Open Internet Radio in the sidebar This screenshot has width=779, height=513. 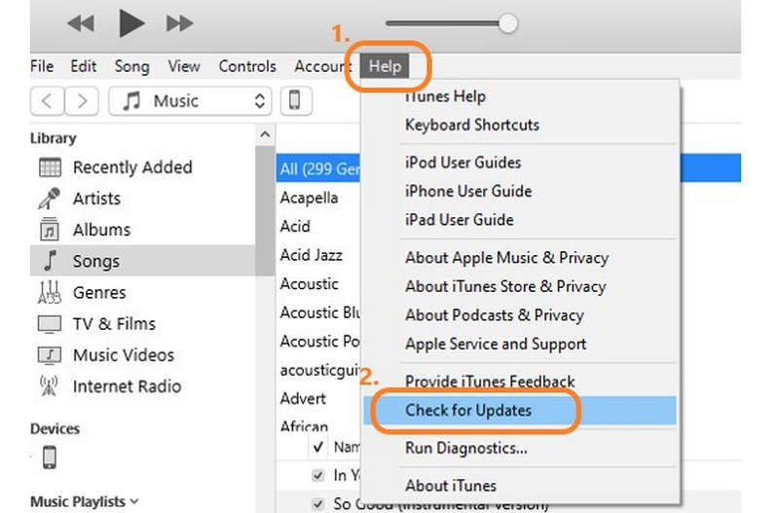point(127,386)
